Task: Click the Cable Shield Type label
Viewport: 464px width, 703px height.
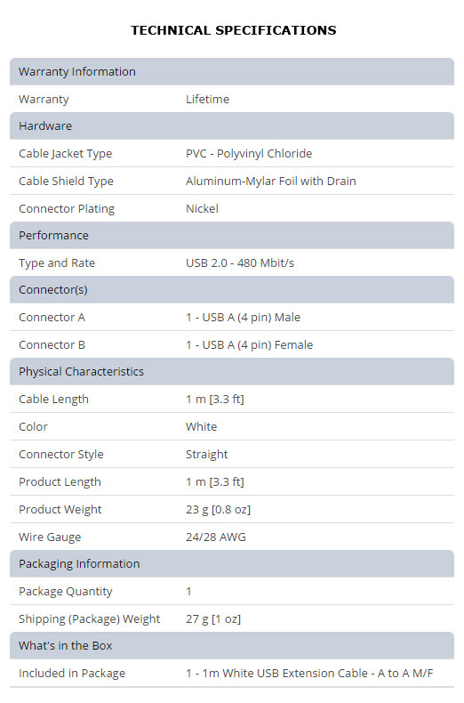Action: click(66, 182)
